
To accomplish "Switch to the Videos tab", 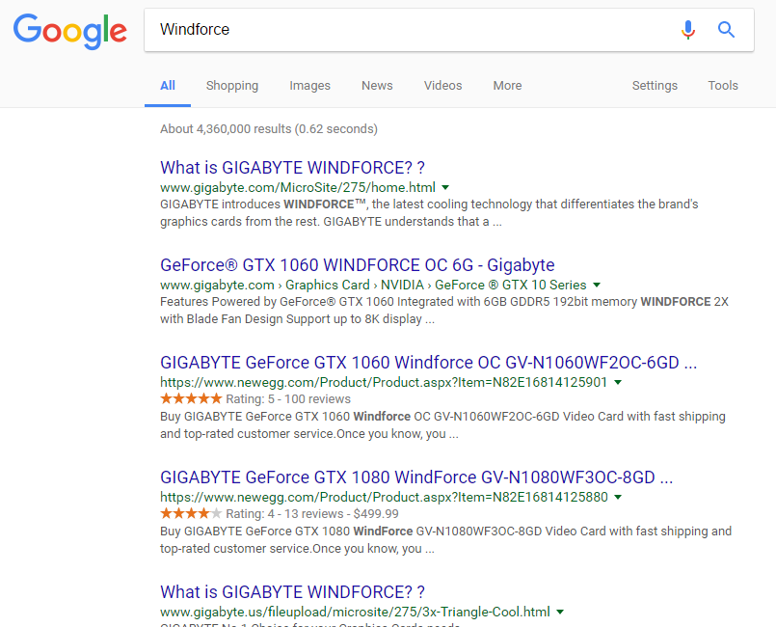I will pyautogui.click(x=442, y=86).
